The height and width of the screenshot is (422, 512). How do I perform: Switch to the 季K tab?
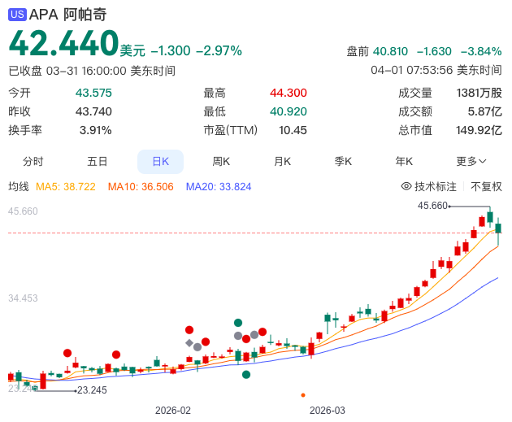(x=343, y=161)
